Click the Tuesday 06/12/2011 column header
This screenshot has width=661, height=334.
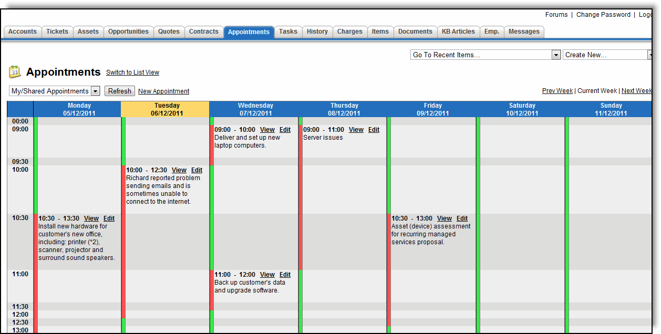(167, 109)
